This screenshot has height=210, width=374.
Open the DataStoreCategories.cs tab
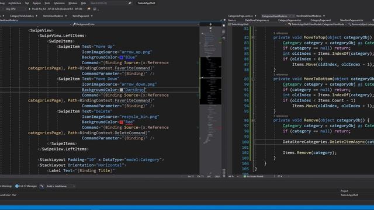257,20
